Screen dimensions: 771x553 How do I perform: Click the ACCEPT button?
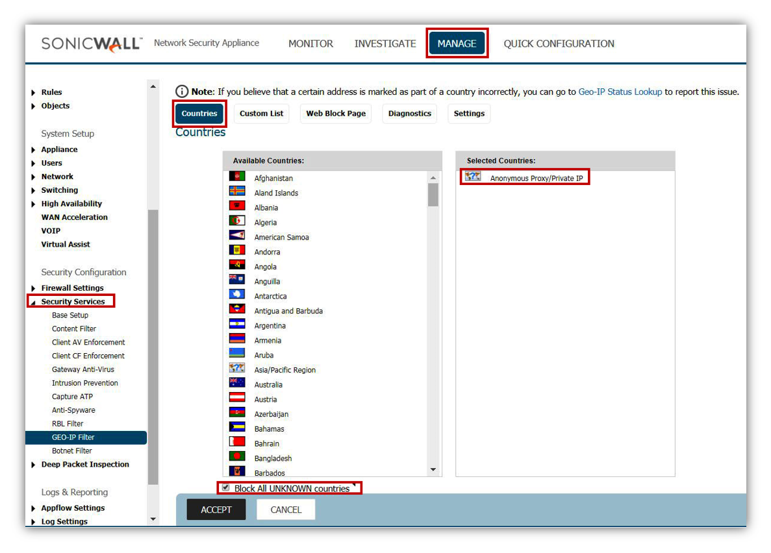pyautogui.click(x=216, y=510)
